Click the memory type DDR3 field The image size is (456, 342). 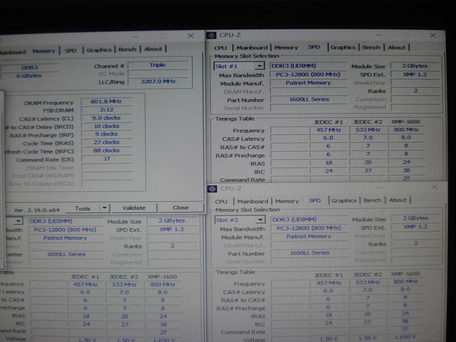29,67
